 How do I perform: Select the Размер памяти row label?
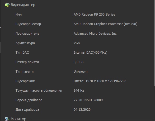click(27, 62)
